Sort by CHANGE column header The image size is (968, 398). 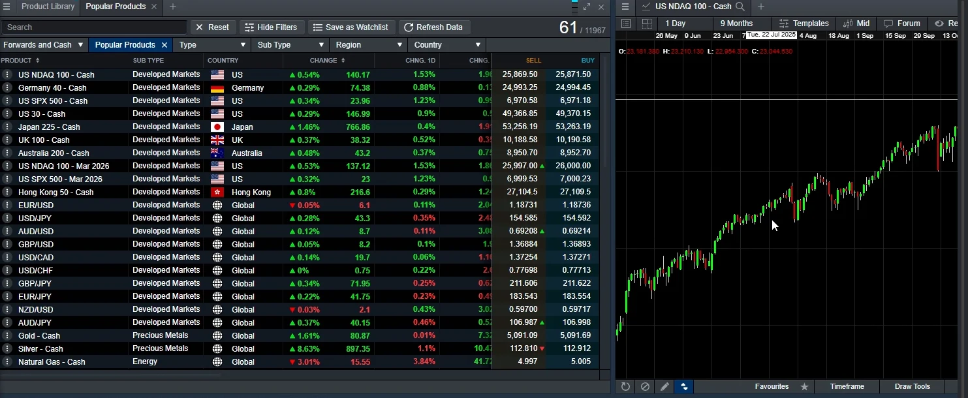(x=328, y=61)
